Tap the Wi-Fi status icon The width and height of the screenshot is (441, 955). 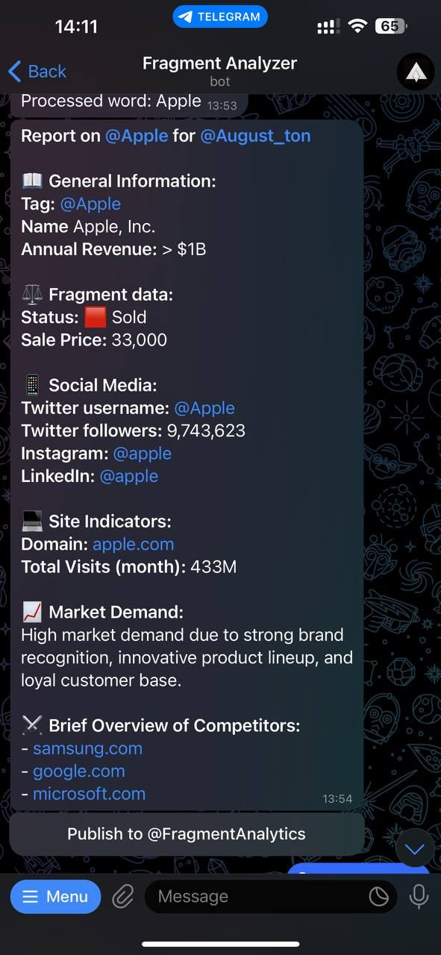pyautogui.click(x=358, y=26)
